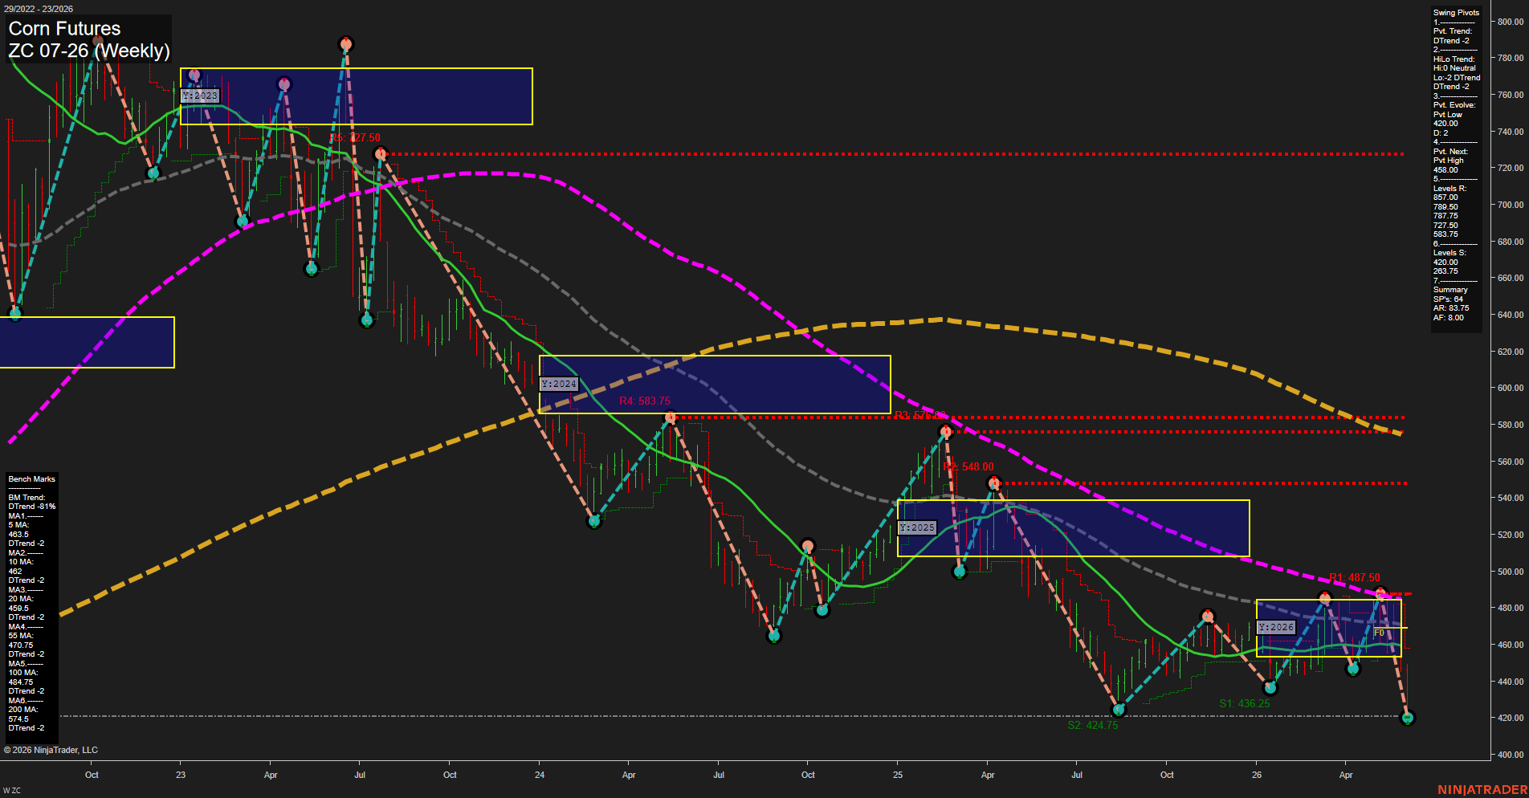Click the "R1: 487.50" resistance label

1355,577
